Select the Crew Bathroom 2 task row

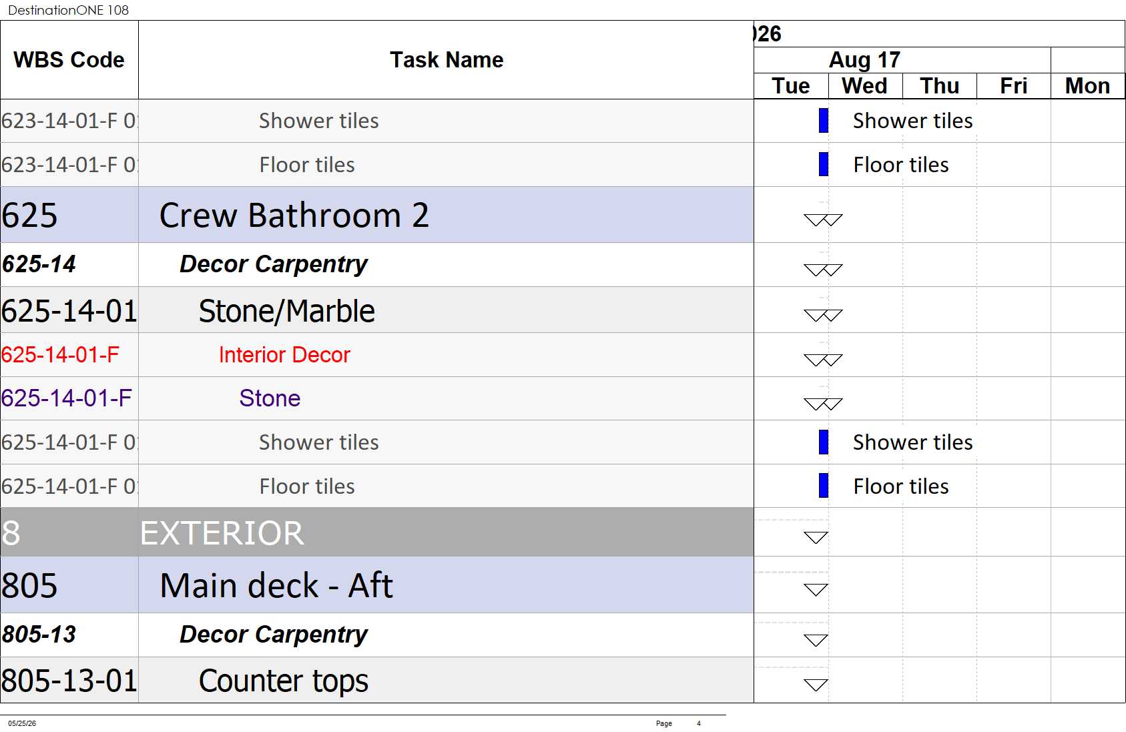[377, 215]
